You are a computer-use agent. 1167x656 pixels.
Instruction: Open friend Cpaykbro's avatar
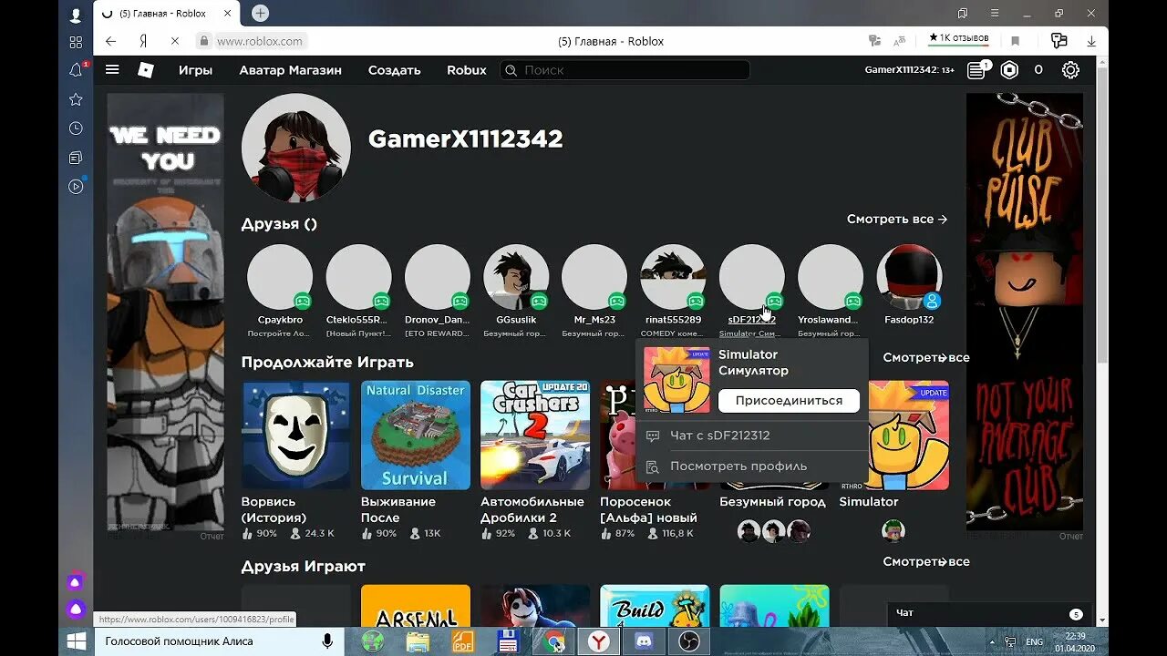(x=280, y=277)
